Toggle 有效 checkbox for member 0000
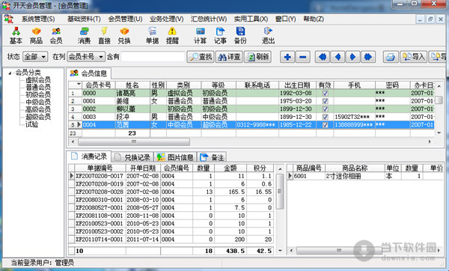Screen dimensions: 449x271 point(325,93)
